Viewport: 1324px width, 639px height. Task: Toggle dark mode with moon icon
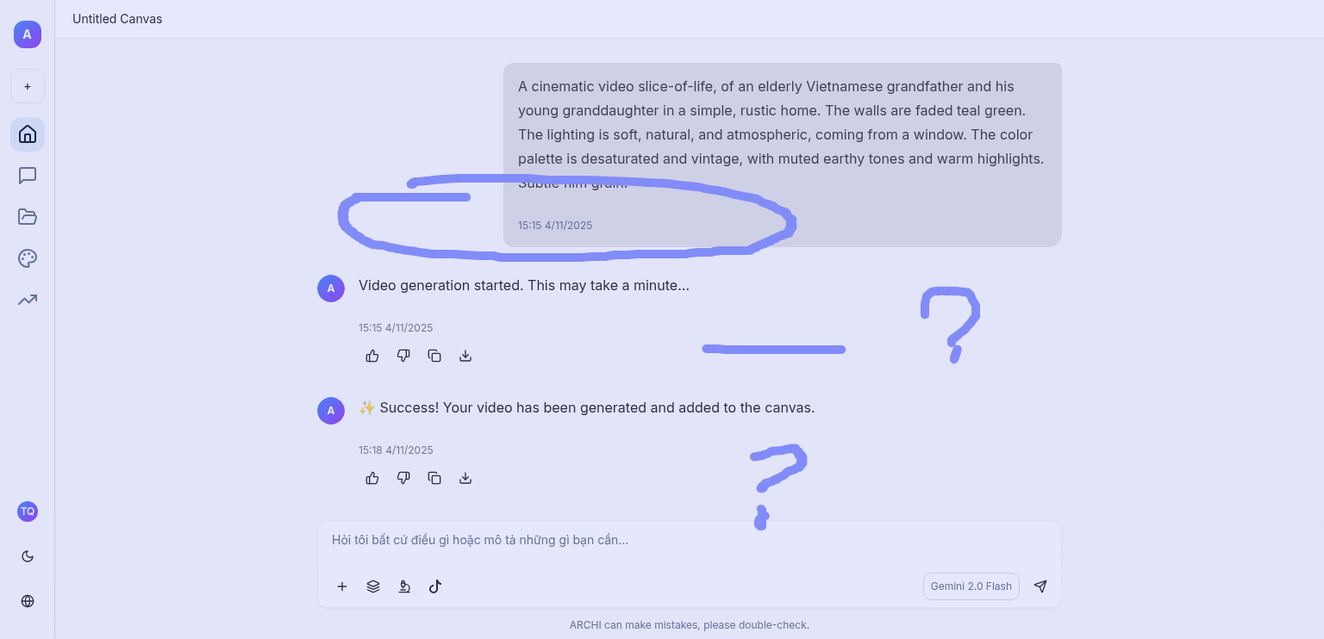[x=28, y=556]
